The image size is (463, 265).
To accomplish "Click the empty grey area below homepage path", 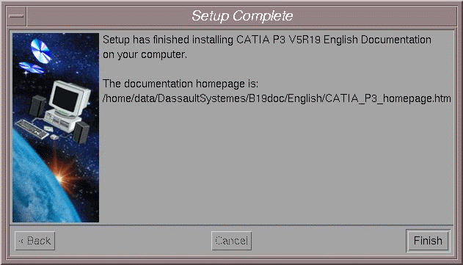I will 276,164.
